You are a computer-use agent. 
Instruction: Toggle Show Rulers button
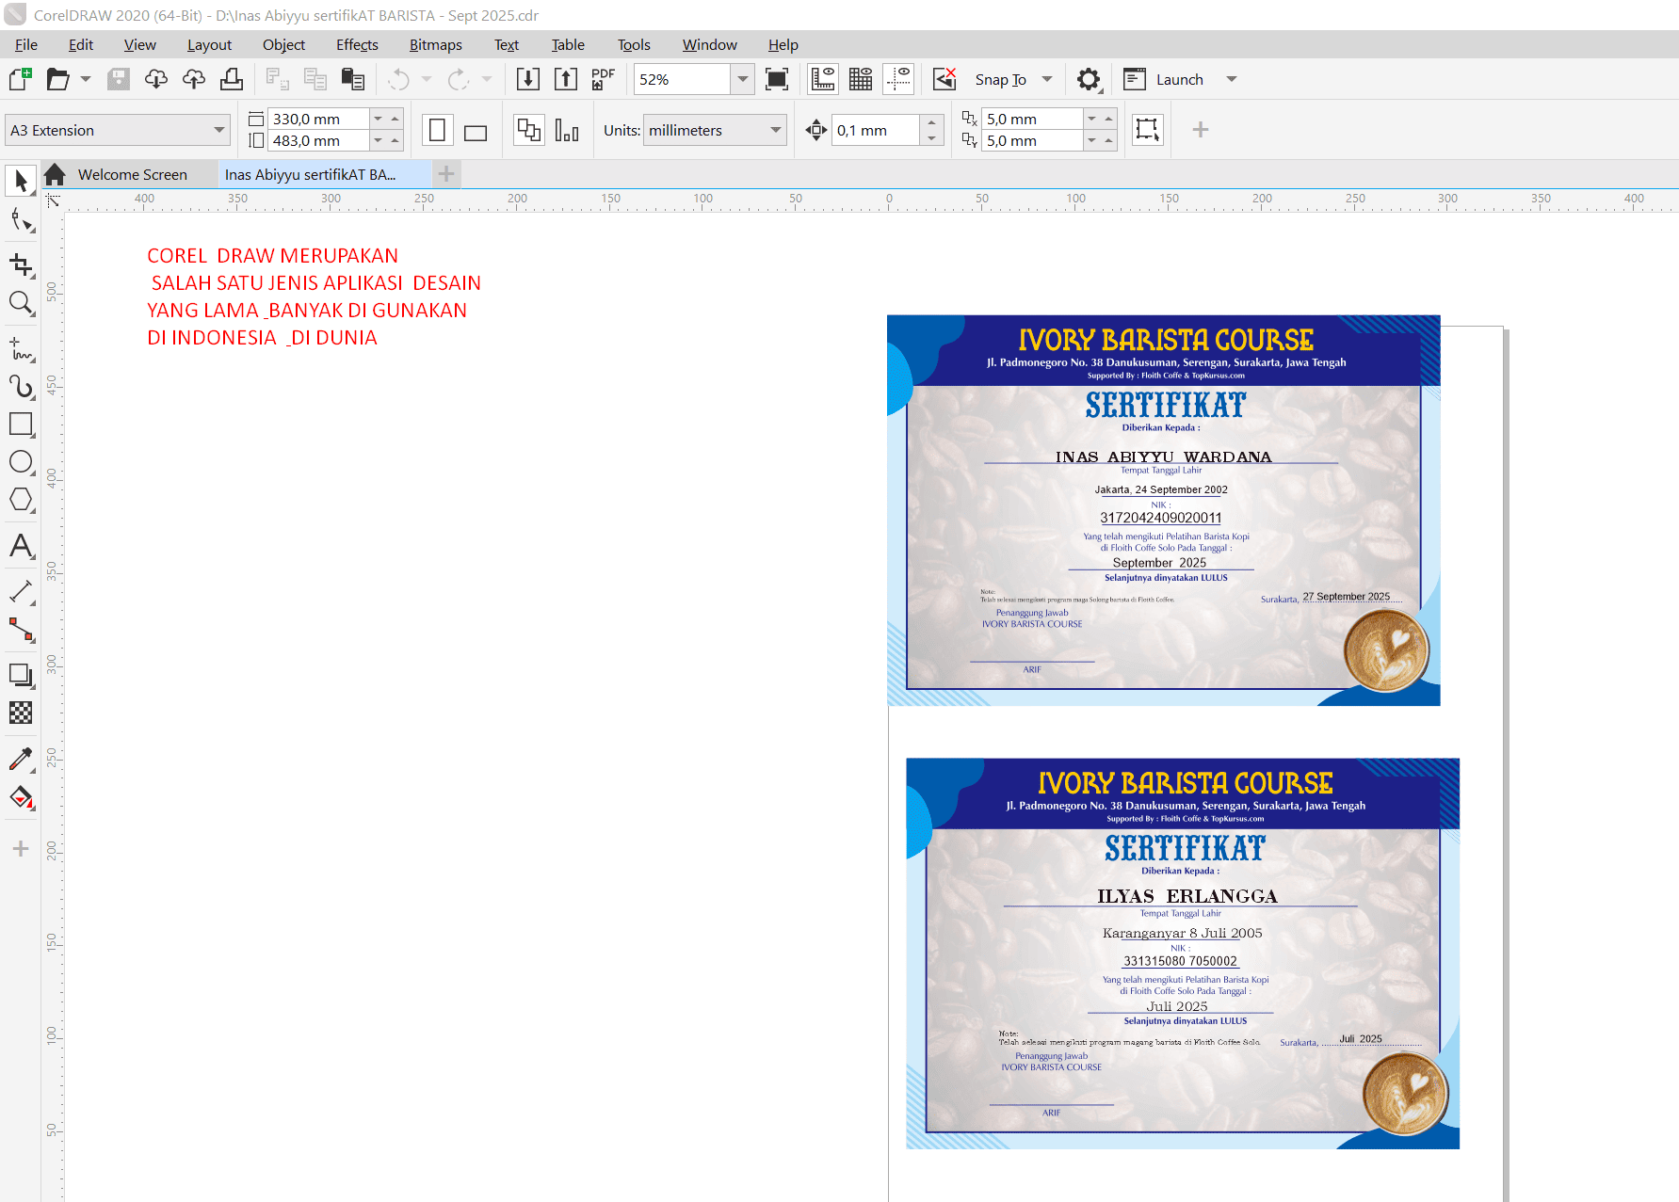[822, 79]
